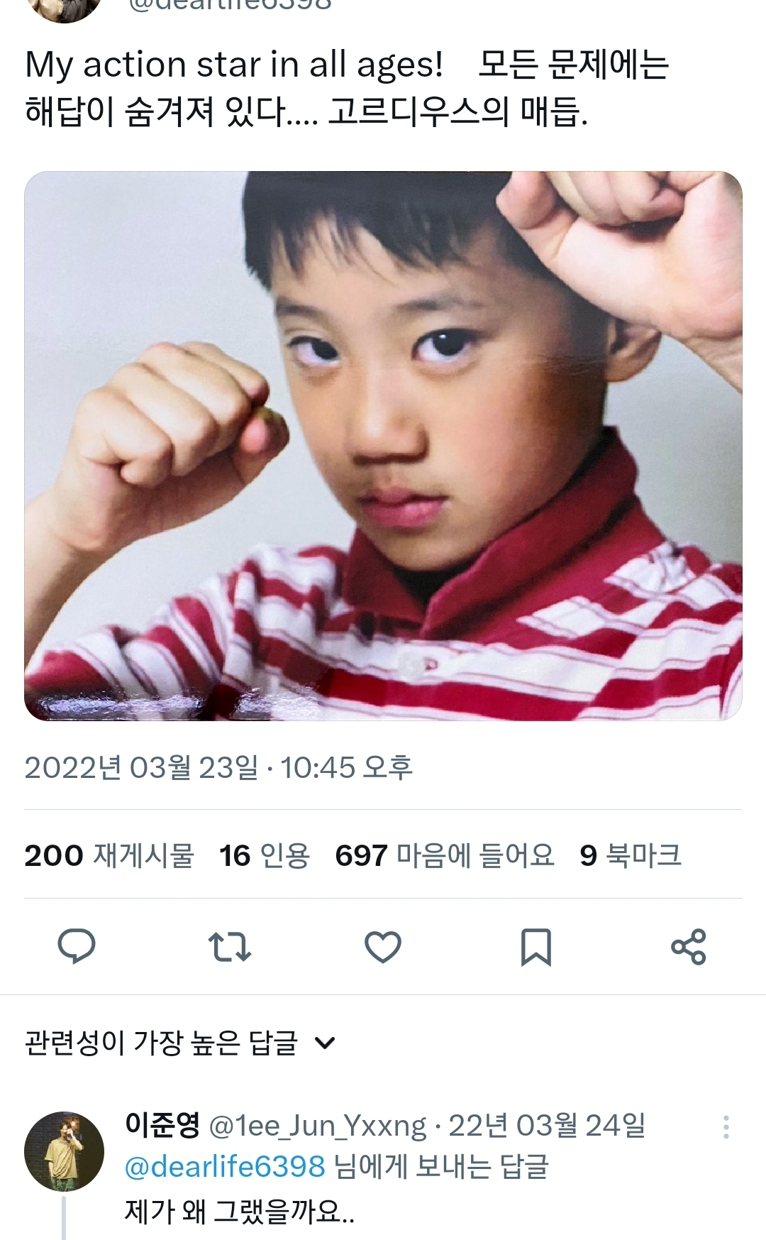Tap the @1ee_Jun_Yxxng handle

click(318, 1126)
